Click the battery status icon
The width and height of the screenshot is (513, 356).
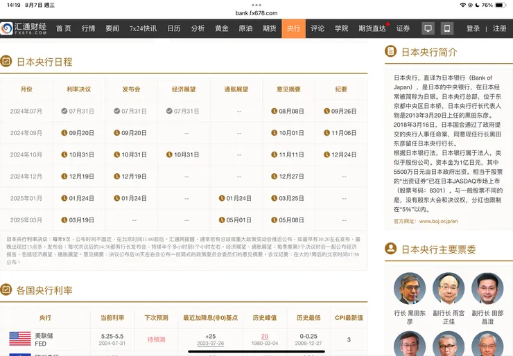pos(501,5)
